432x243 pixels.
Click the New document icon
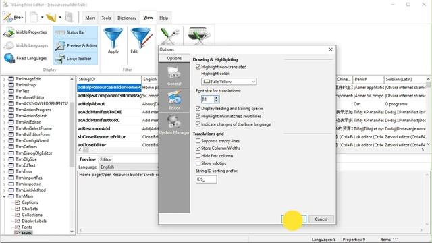pos(34,17)
